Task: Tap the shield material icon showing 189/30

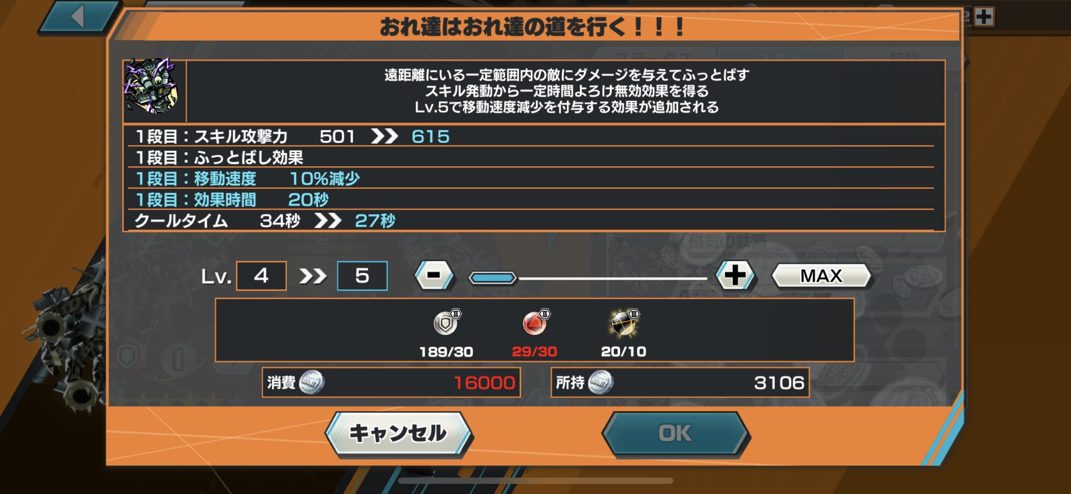Action: pos(446,323)
